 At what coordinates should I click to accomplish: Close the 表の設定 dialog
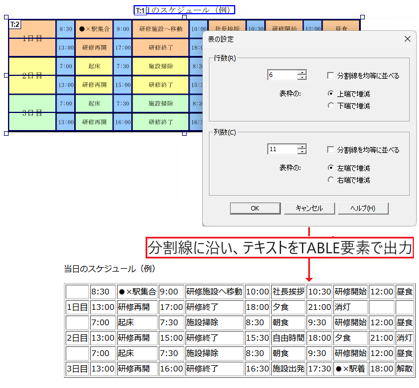pyautogui.click(x=407, y=39)
